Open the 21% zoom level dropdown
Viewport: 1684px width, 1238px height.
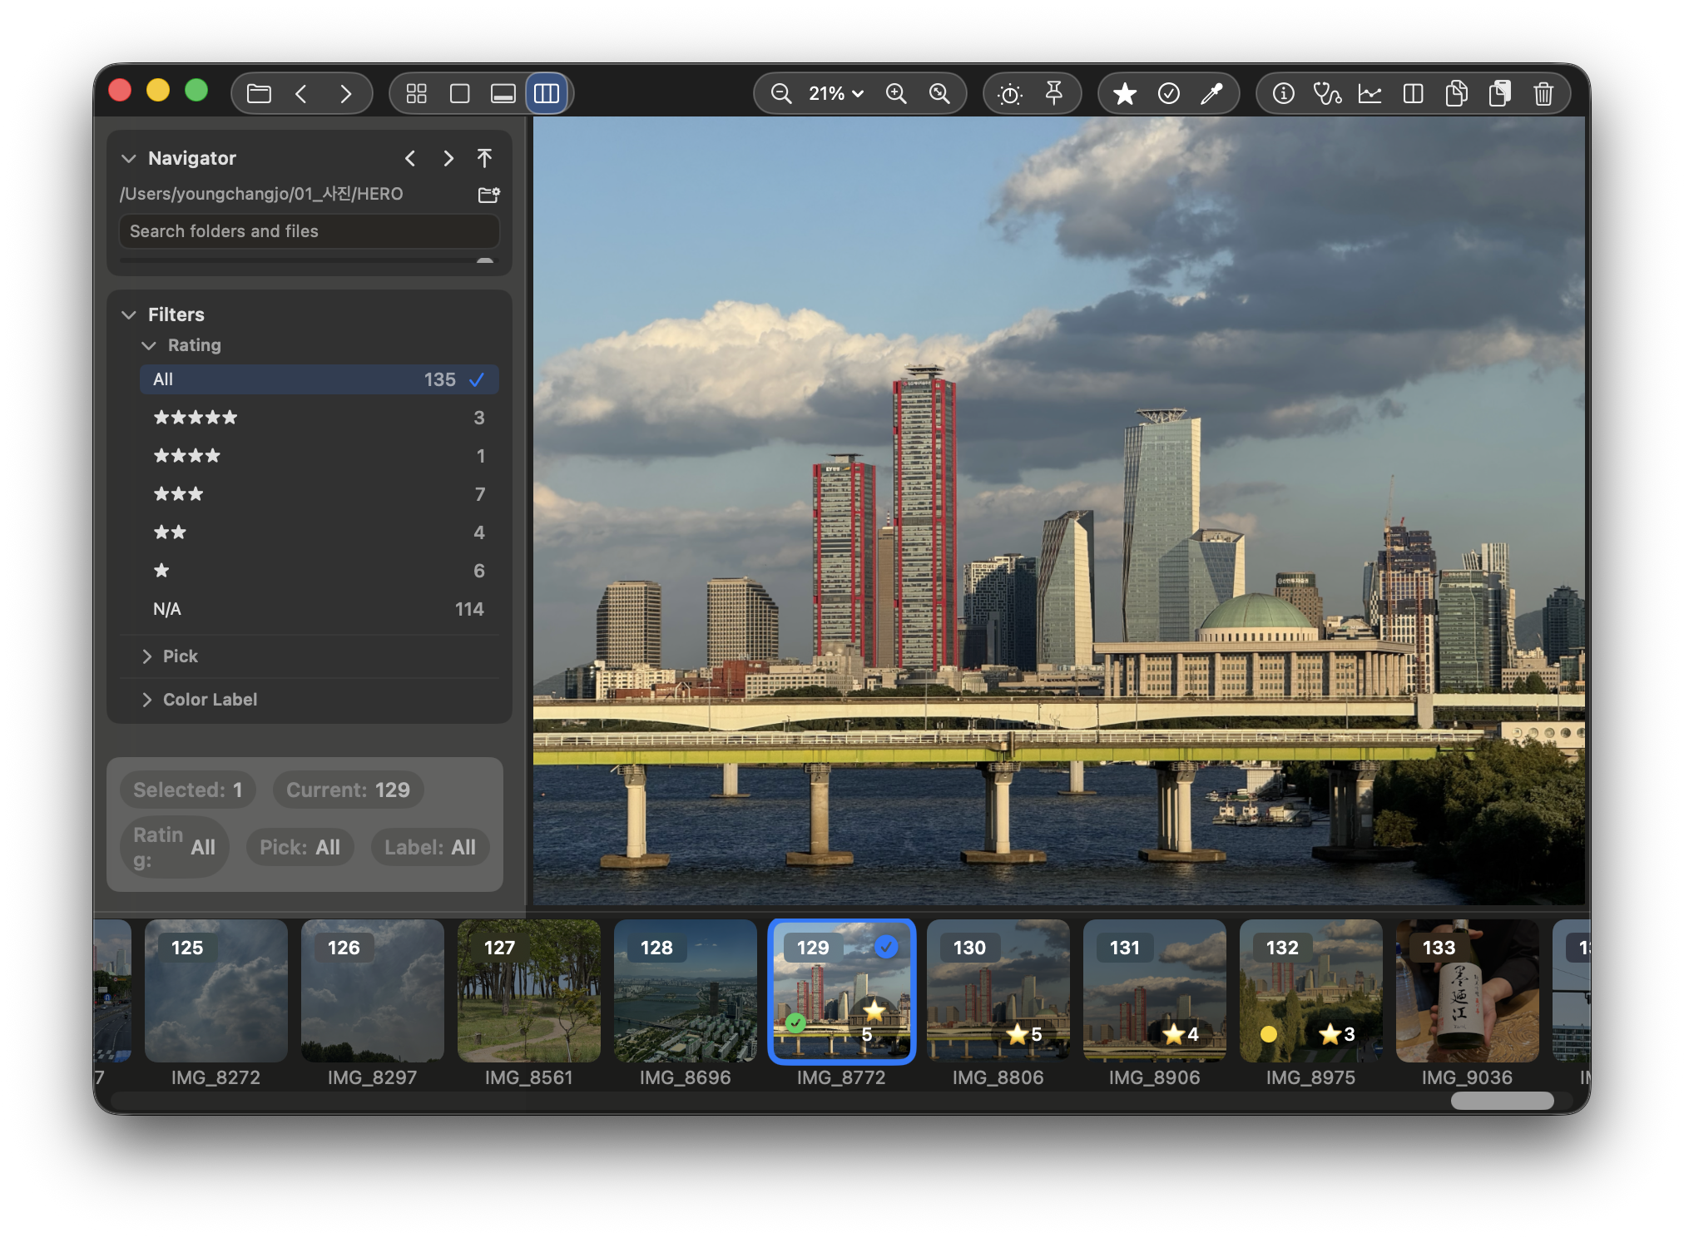click(836, 93)
